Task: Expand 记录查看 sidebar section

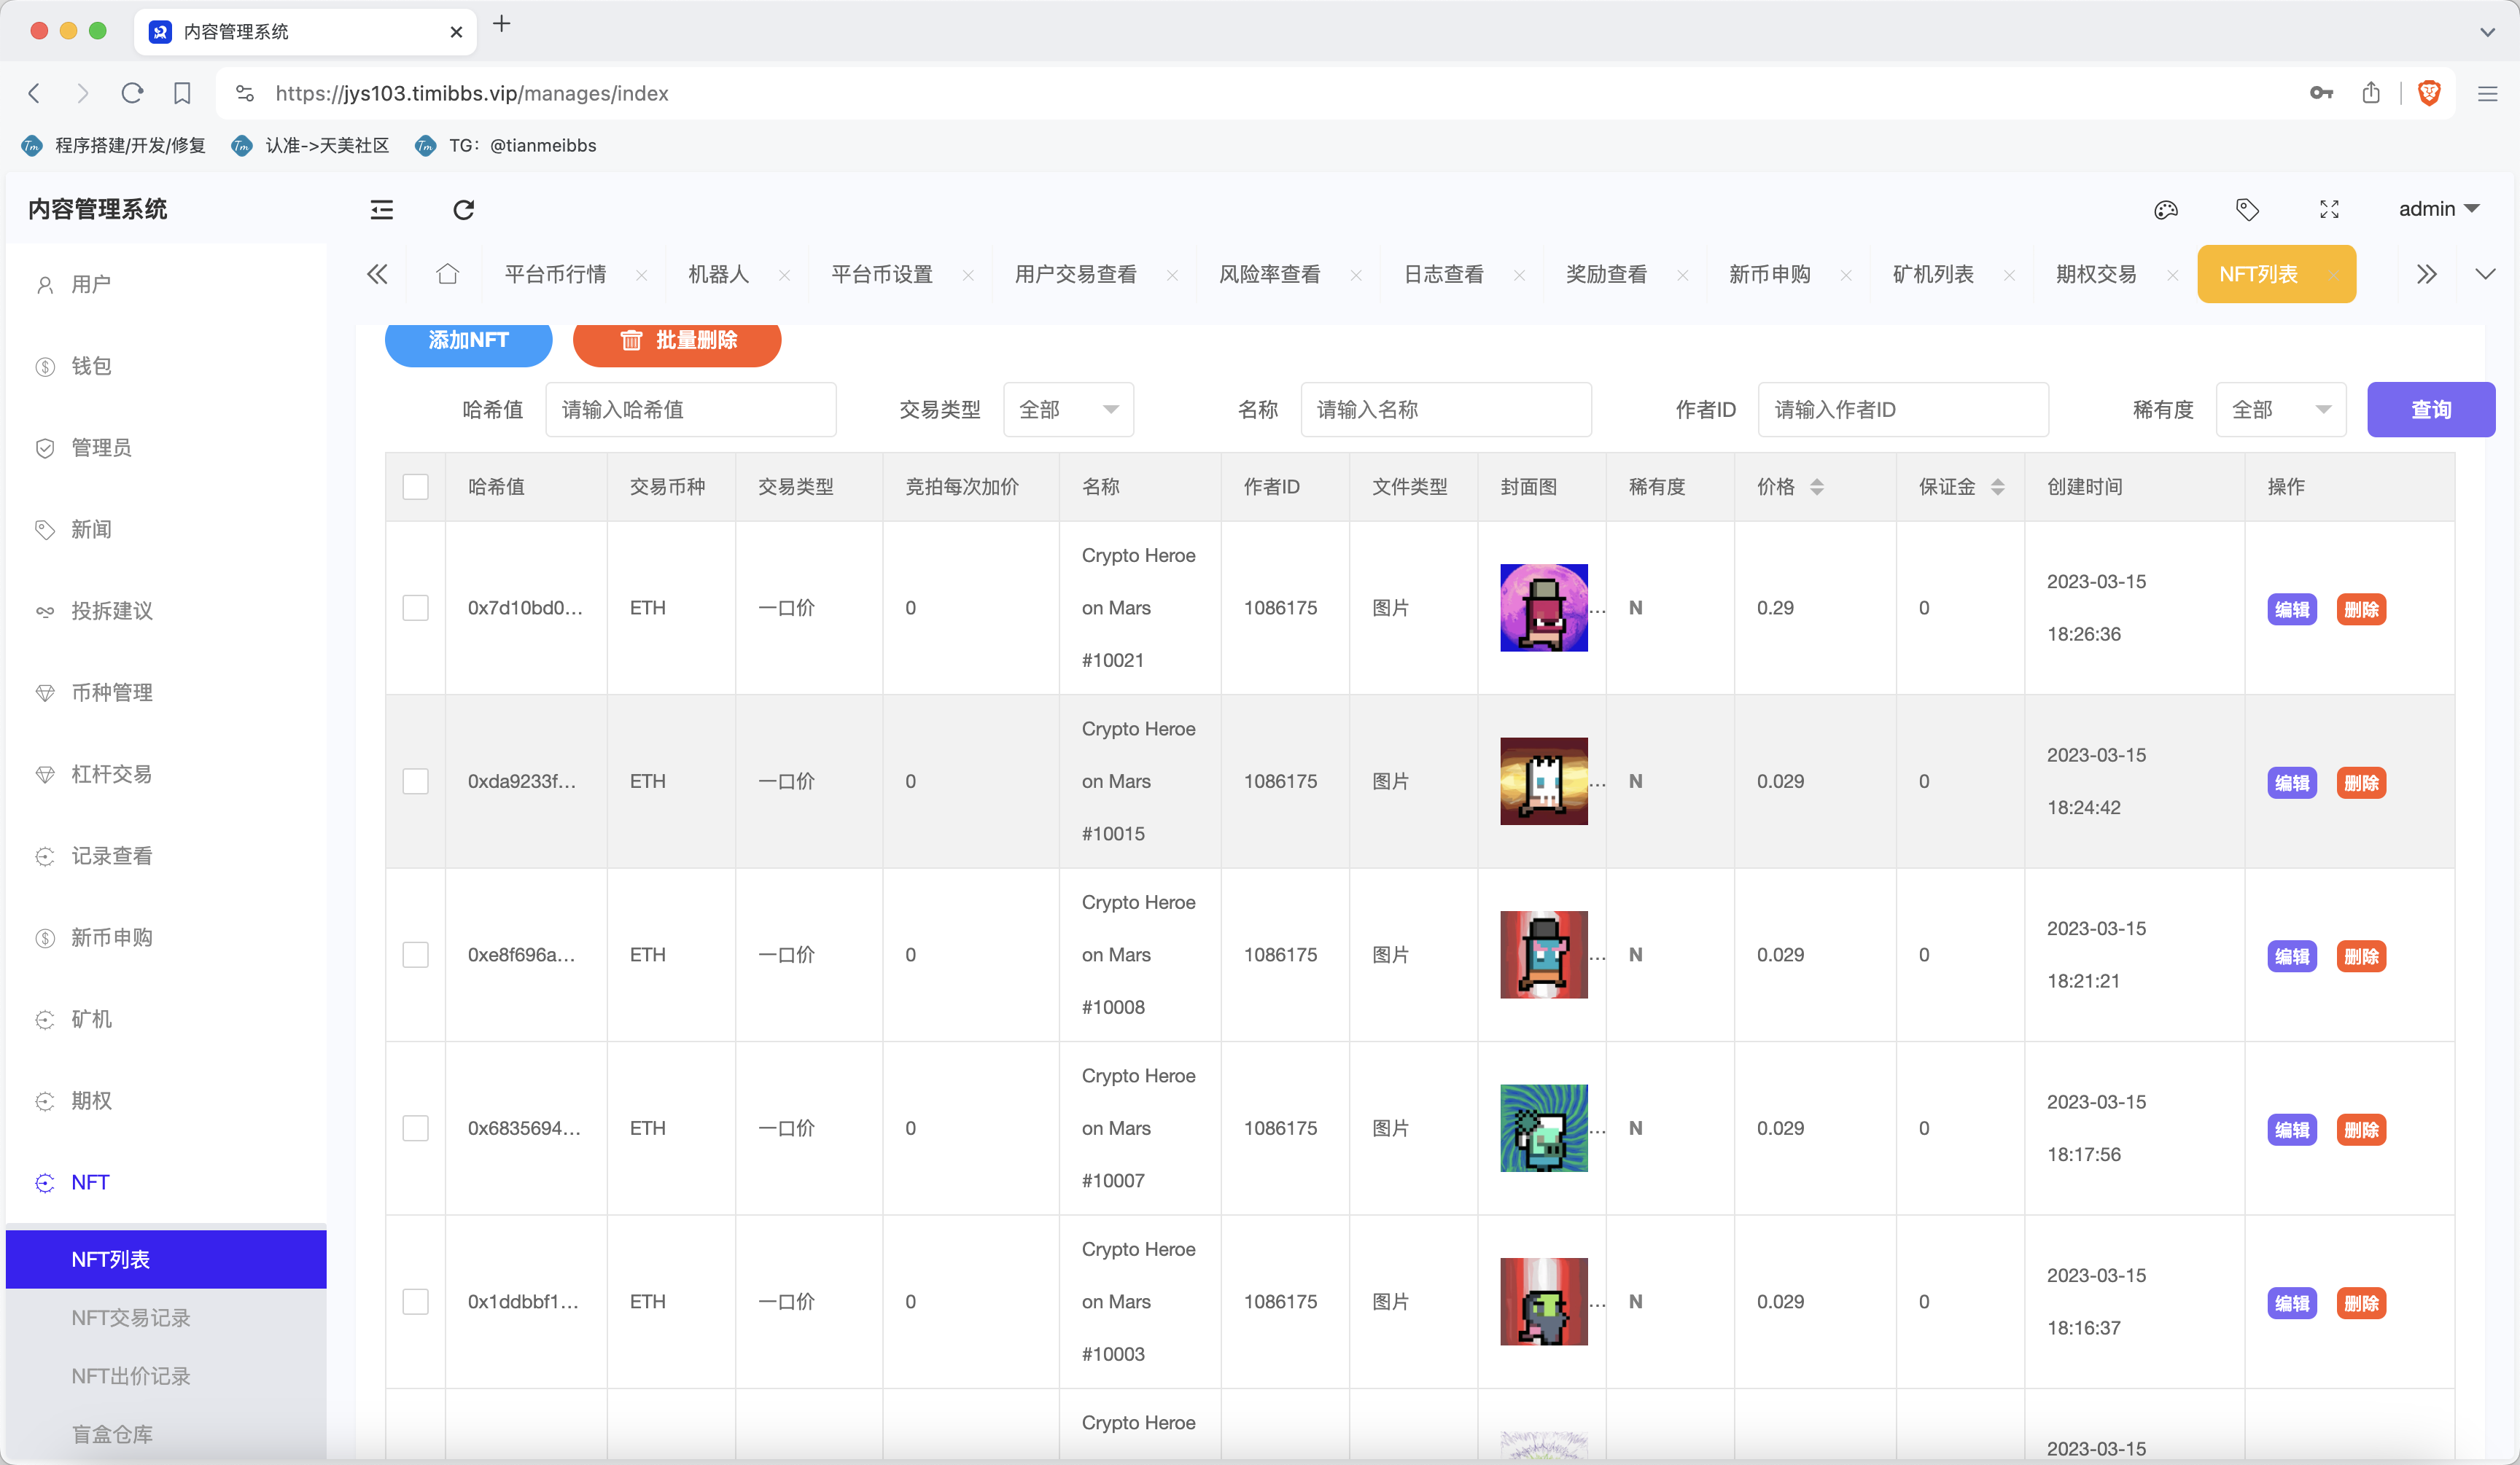Action: pyautogui.click(x=166, y=856)
